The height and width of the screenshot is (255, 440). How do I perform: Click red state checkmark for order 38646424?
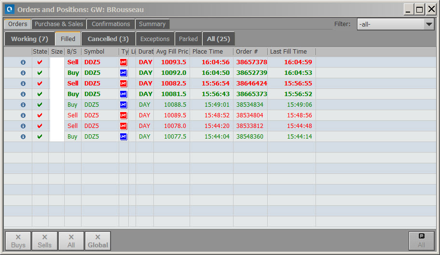pos(40,84)
